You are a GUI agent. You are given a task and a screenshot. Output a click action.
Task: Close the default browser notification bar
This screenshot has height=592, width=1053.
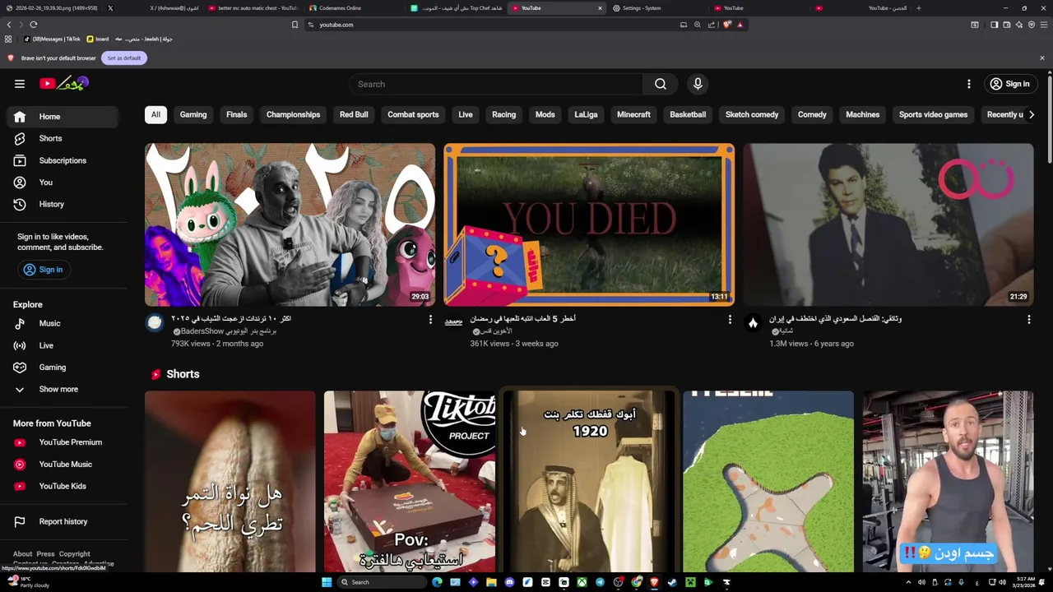pyautogui.click(x=1041, y=58)
